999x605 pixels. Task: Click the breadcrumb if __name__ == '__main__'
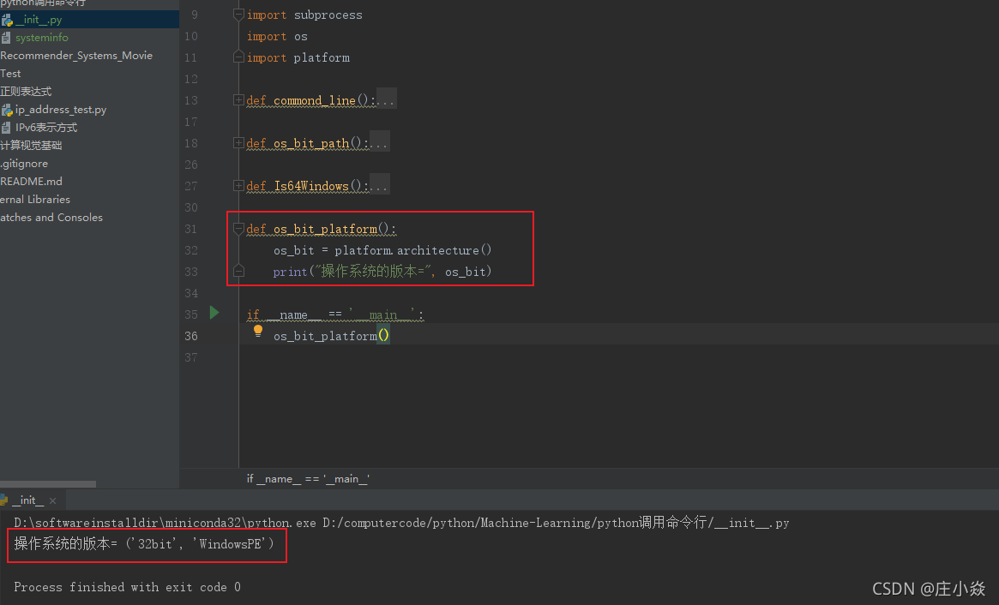(x=309, y=479)
